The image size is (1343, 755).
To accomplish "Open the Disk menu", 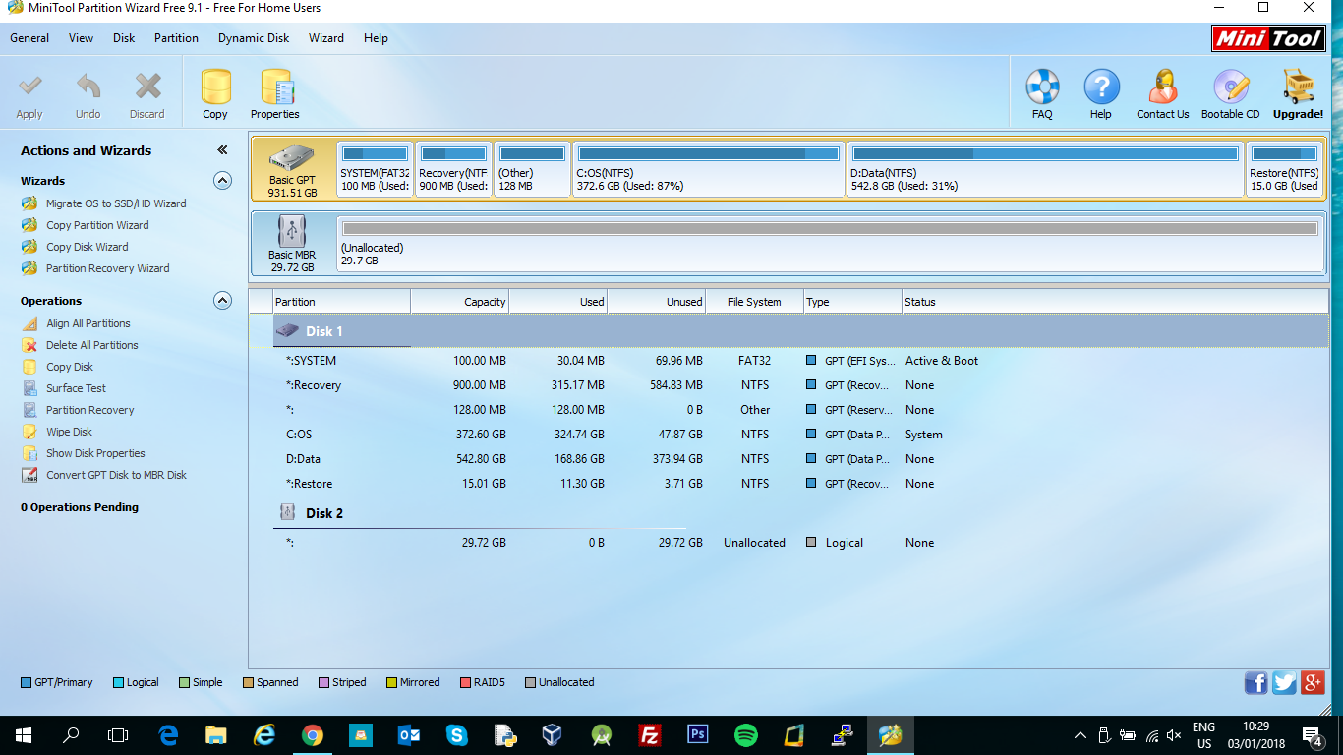I will click(x=124, y=38).
